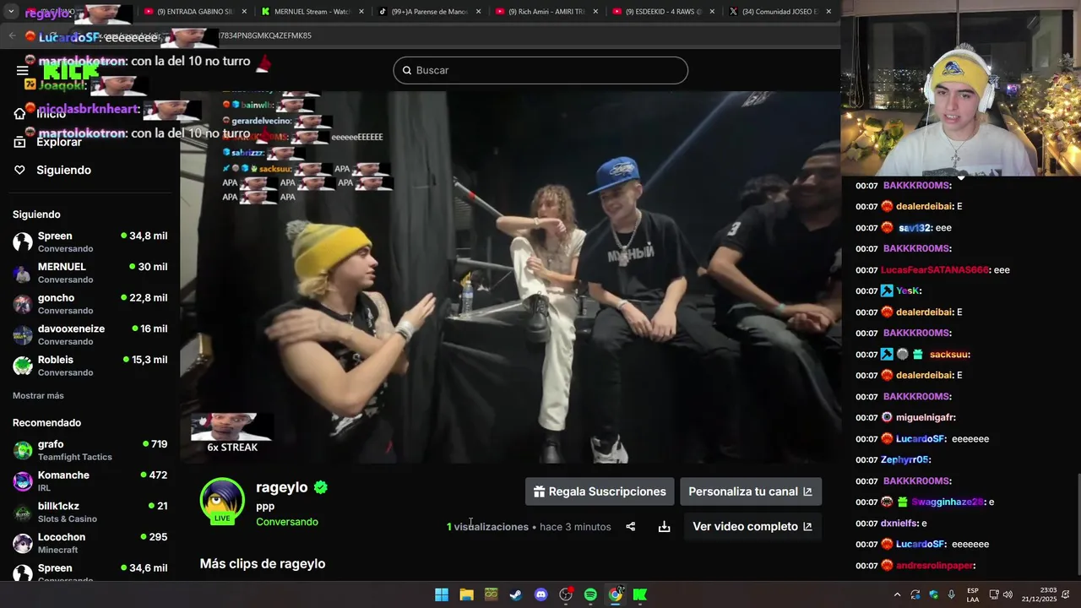Click the search magnifier icon
1081x608 pixels.
tap(406, 70)
